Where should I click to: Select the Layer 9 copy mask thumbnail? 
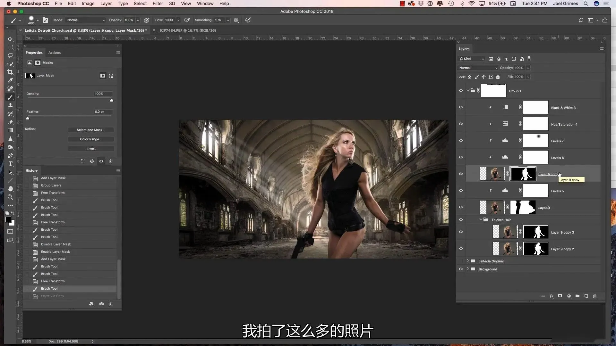tap(523, 174)
